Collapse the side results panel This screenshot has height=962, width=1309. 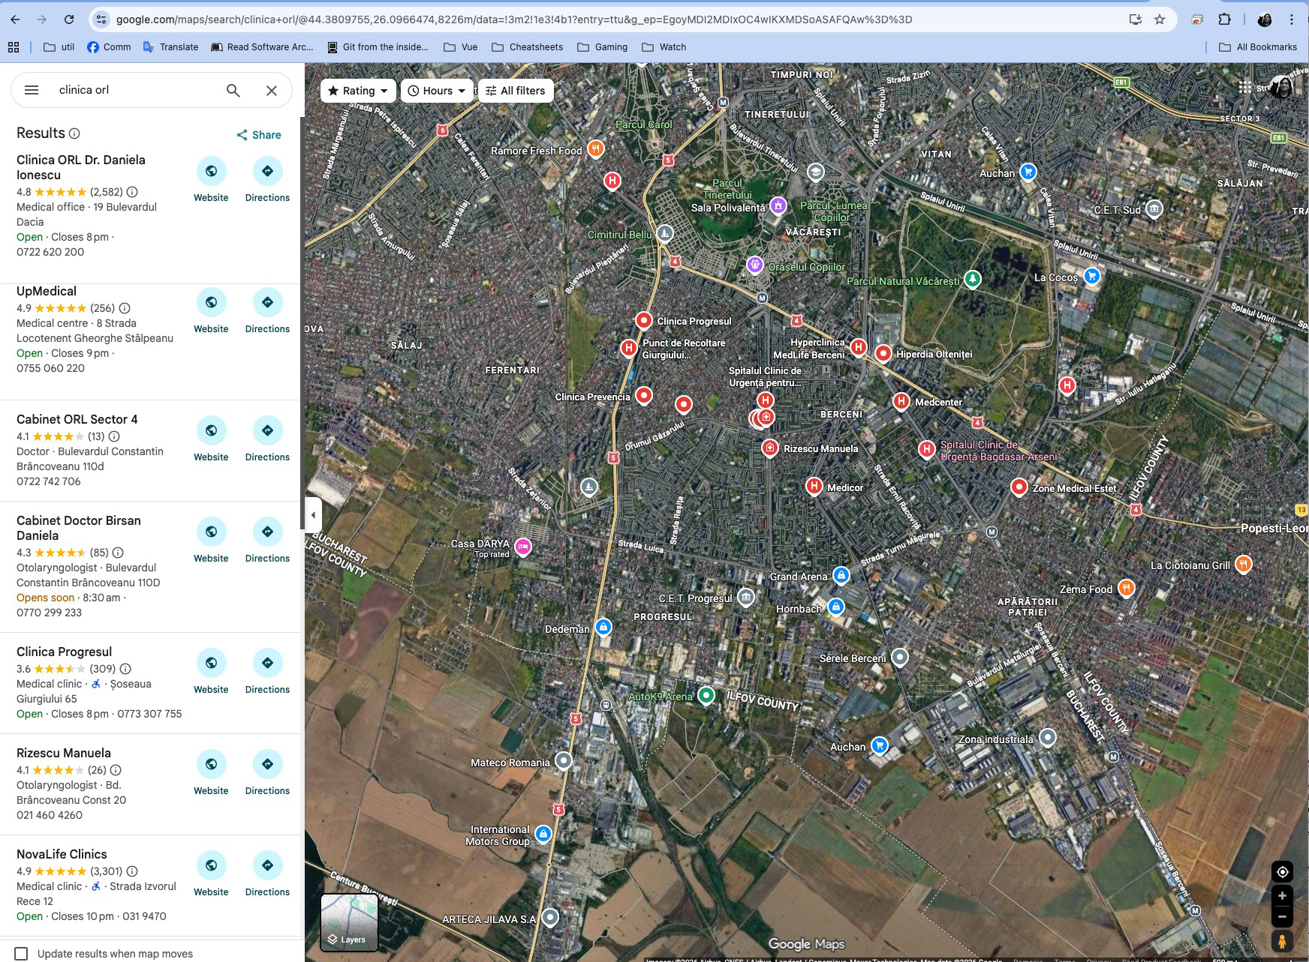[x=313, y=515]
